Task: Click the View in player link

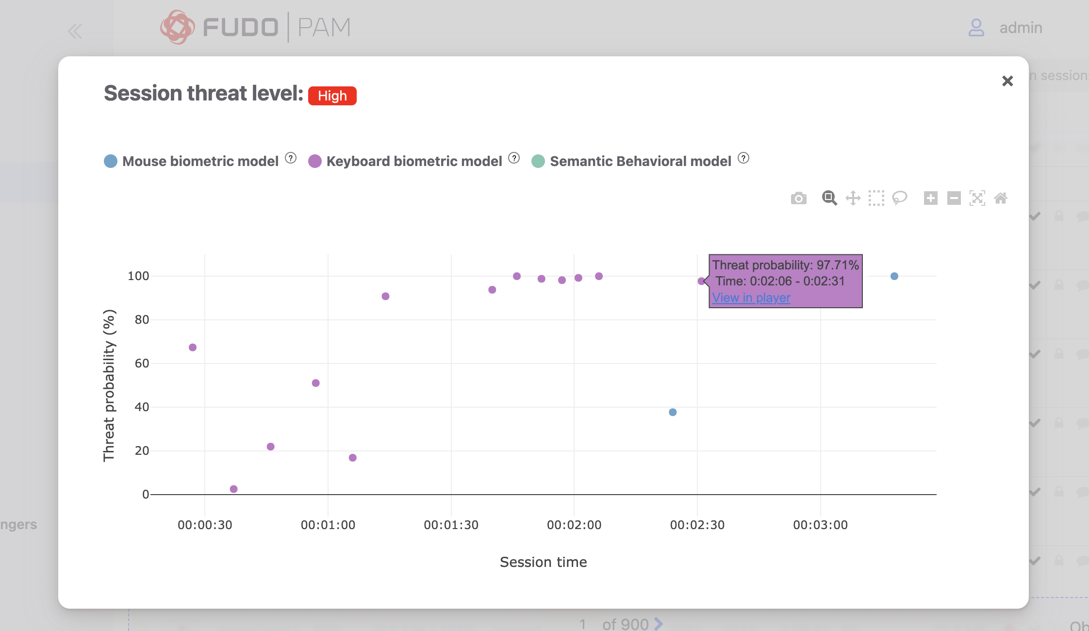Action: pyautogui.click(x=751, y=298)
